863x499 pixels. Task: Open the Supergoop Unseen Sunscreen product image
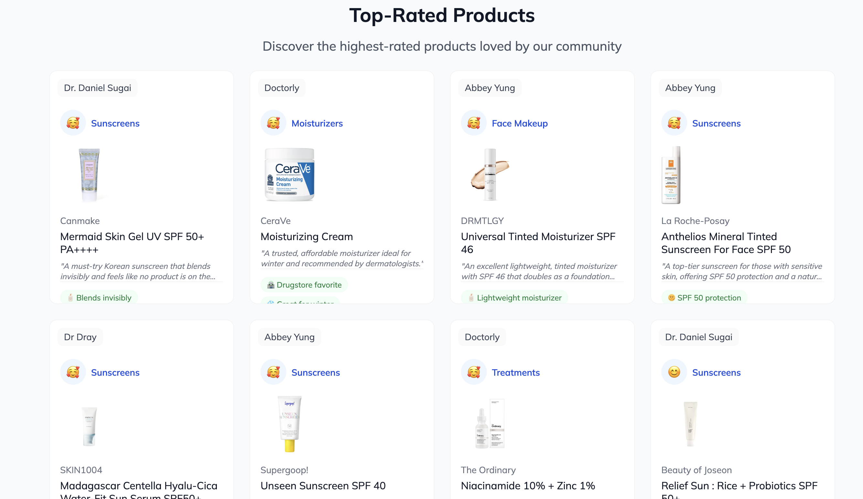pyautogui.click(x=289, y=423)
